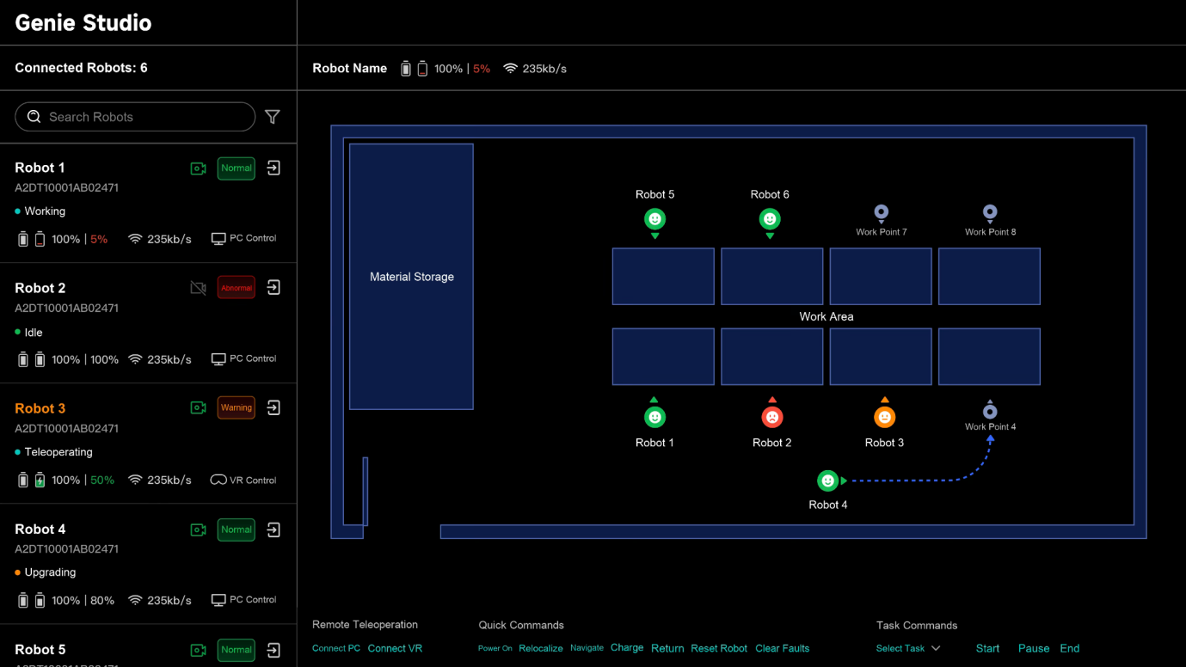Image resolution: width=1186 pixels, height=667 pixels.
Task: Select the Robot 2 list entry
Action: coord(148,323)
